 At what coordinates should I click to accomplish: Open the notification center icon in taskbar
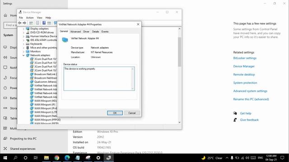pos(282,158)
